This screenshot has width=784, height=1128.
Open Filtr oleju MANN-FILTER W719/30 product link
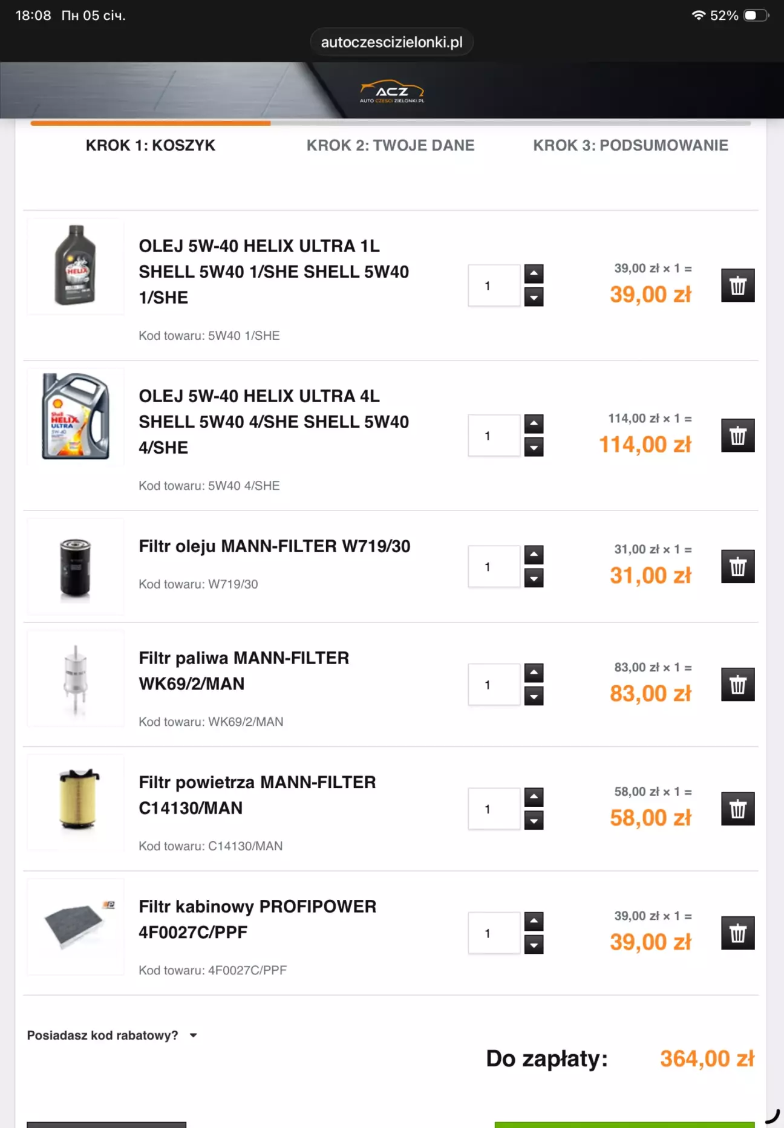275,546
